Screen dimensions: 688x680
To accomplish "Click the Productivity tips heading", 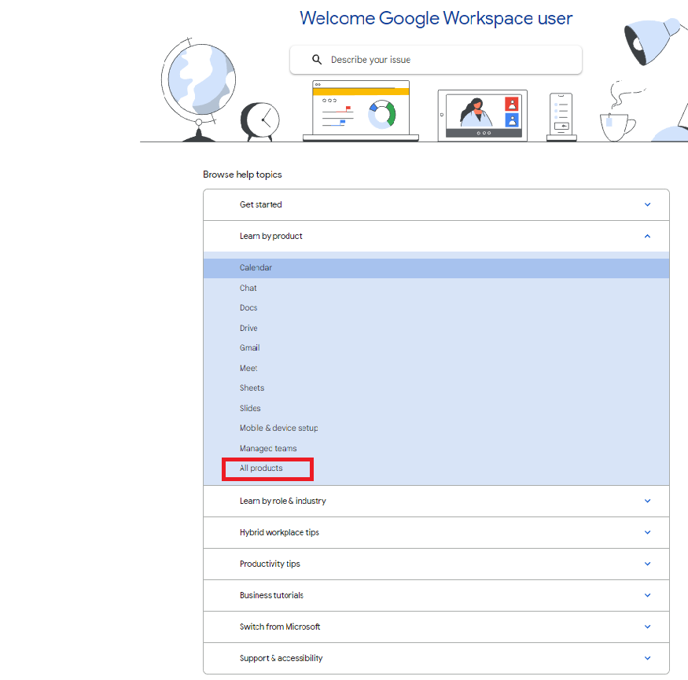I will click(270, 564).
